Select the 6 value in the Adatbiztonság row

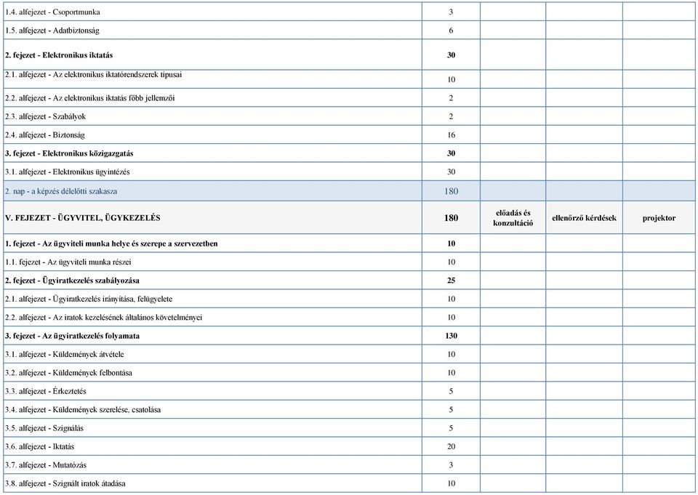click(x=451, y=31)
